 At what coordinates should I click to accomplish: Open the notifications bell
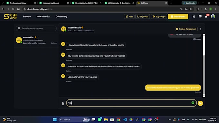tap(206, 17)
